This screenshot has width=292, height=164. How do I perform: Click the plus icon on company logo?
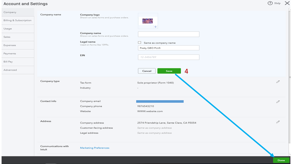click(155, 27)
